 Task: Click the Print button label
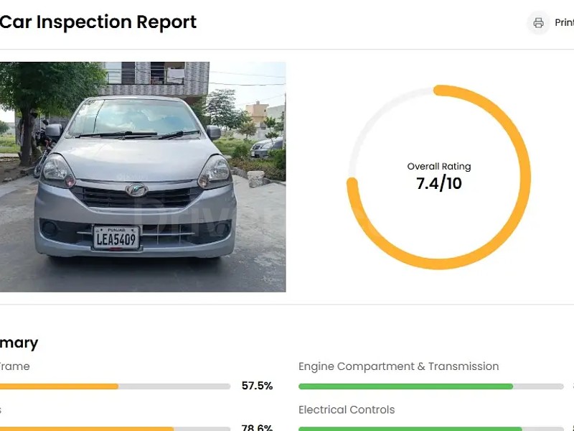564,23
